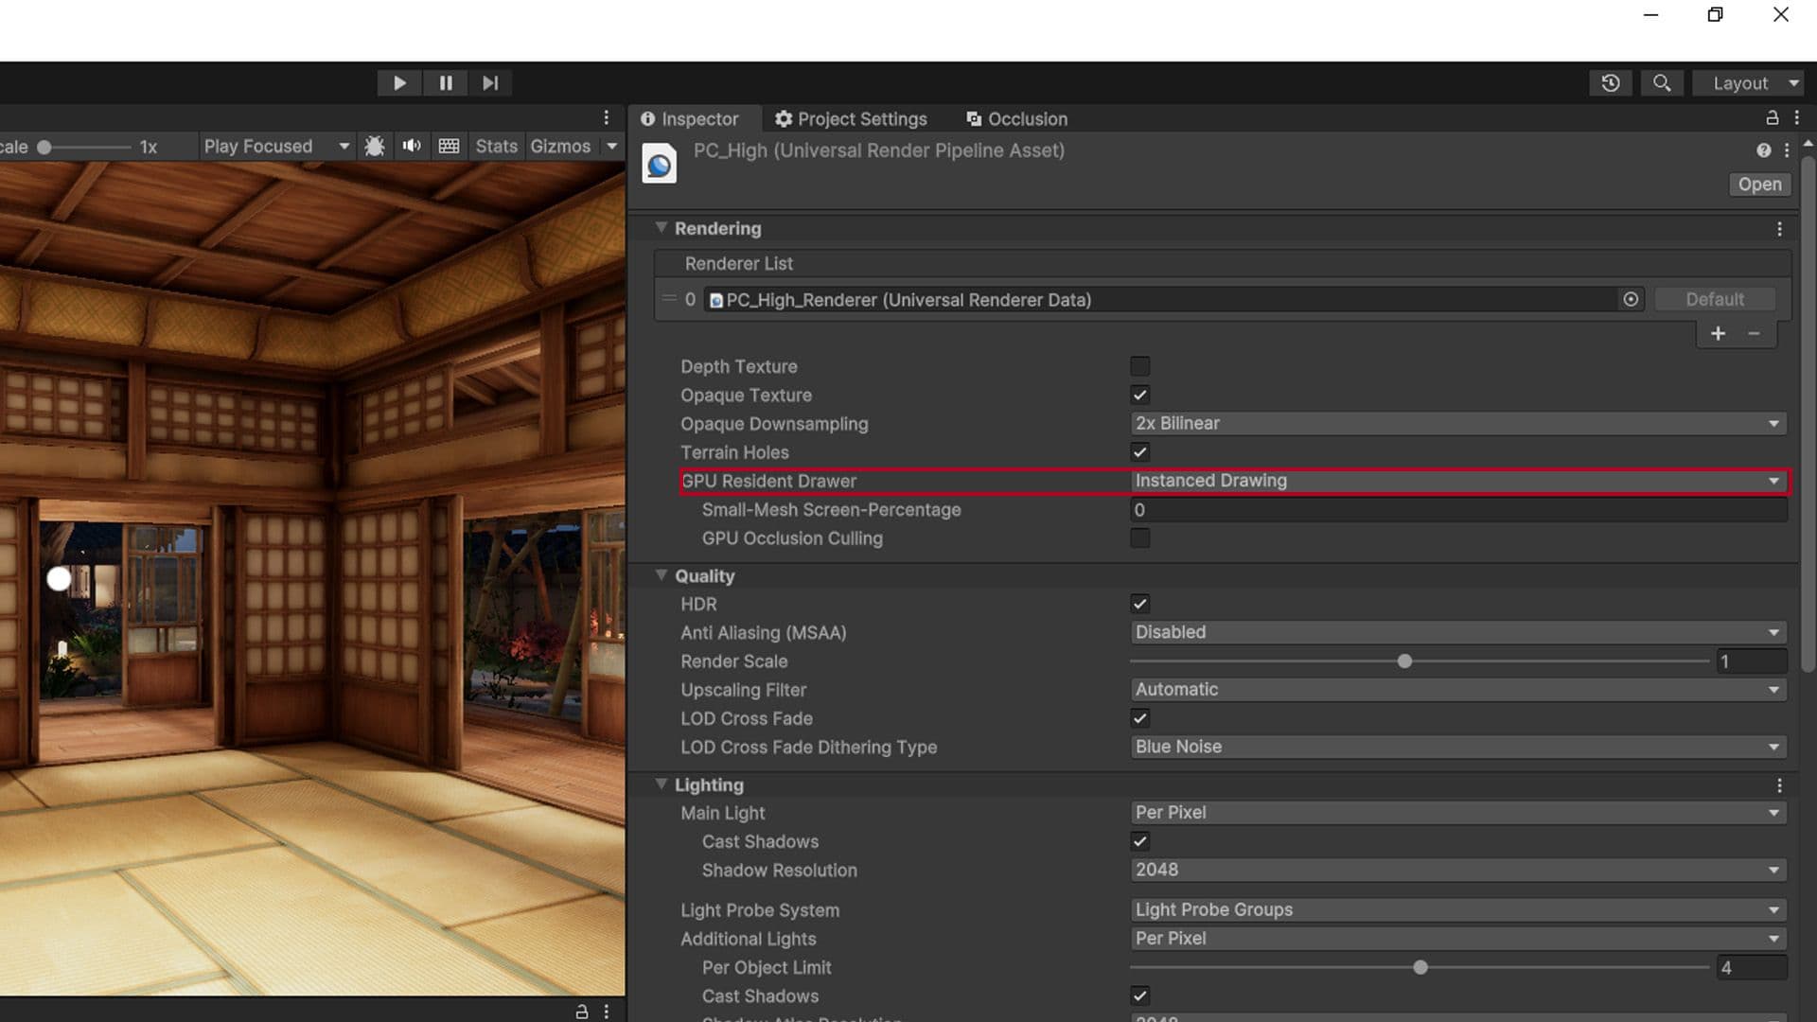Open the undo history panel
1817x1022 pixels.
pos(1611,82)
